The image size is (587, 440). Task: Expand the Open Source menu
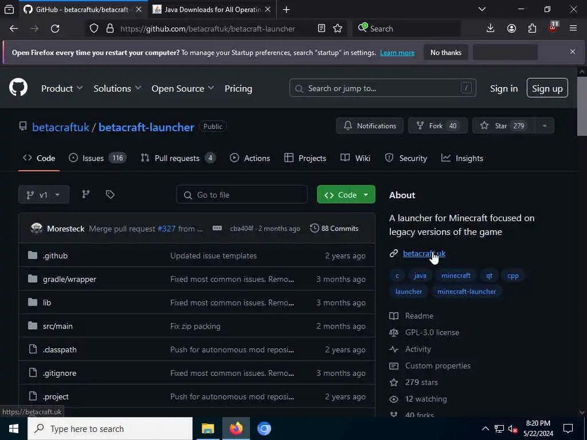click(x=183, y=88)
